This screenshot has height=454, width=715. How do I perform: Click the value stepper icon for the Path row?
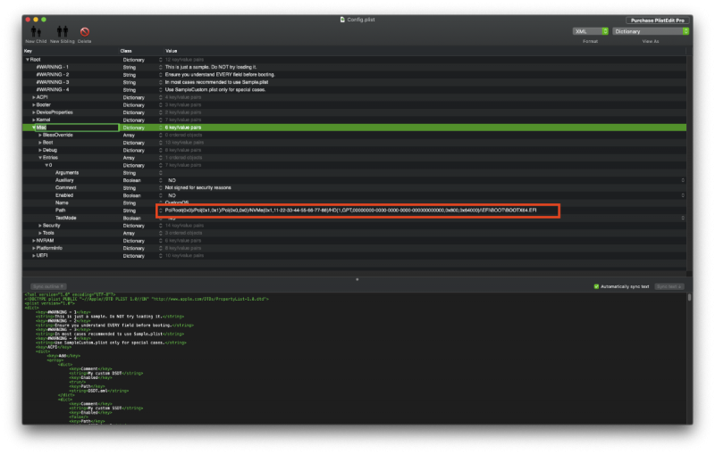point(161,210)
